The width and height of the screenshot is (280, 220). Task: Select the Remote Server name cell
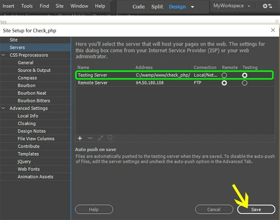93,83
